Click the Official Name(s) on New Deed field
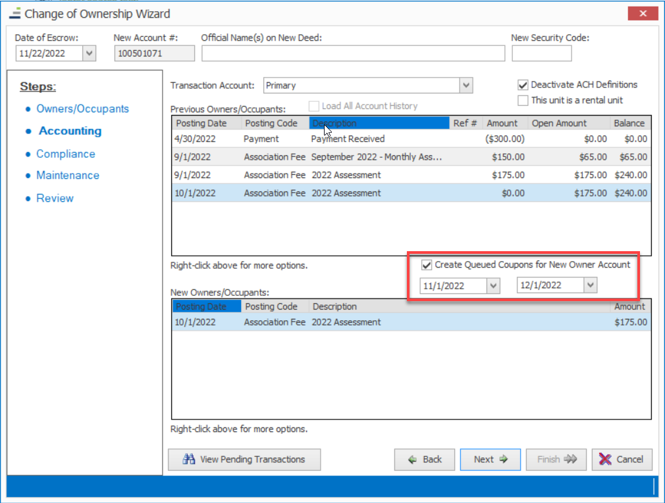The height and width of the screenshot is (503, 665). click(353, 54)
